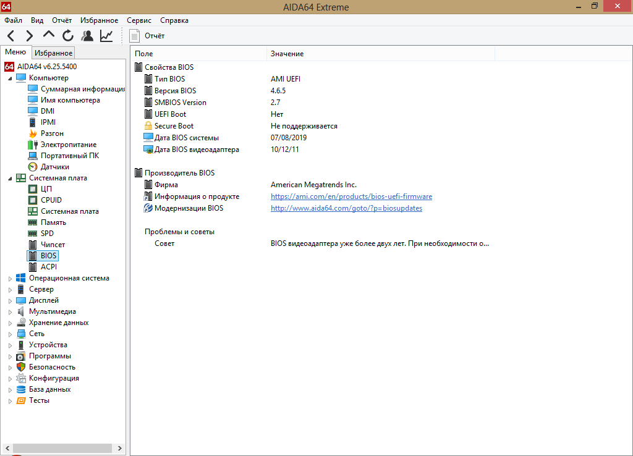Screen dimensions: 633x456
Task: Select the AIDA64 v6.25.5400 root node
Action: (x=40, y=67)
